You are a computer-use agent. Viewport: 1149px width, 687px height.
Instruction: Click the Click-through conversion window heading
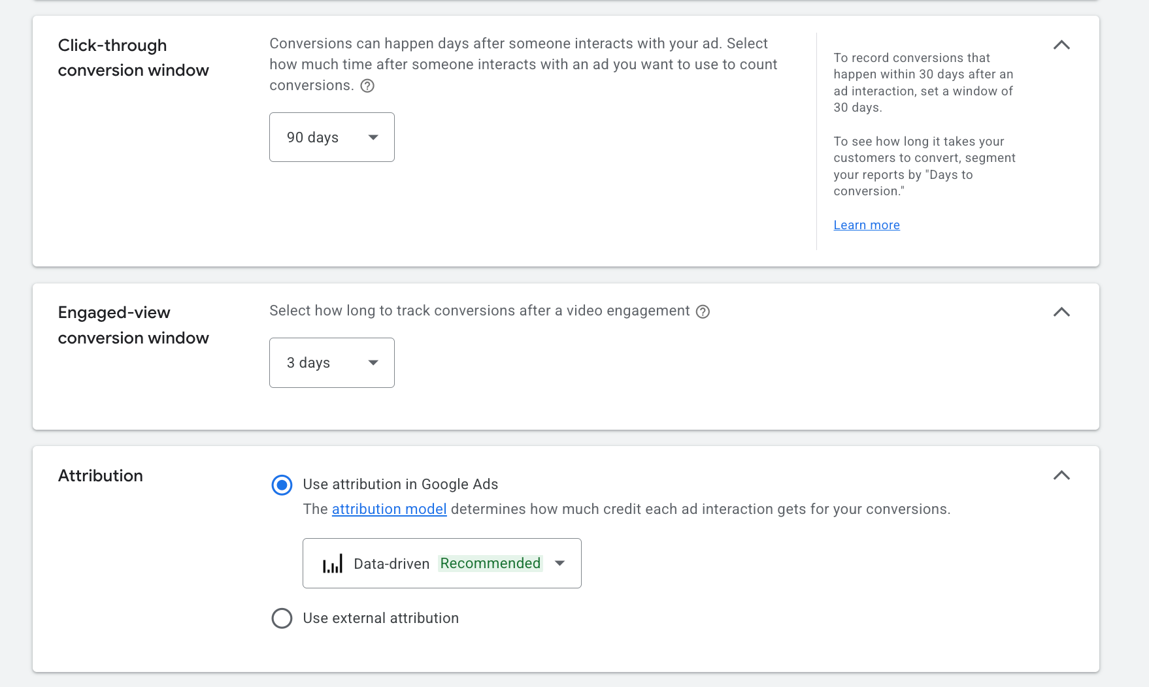133,57
